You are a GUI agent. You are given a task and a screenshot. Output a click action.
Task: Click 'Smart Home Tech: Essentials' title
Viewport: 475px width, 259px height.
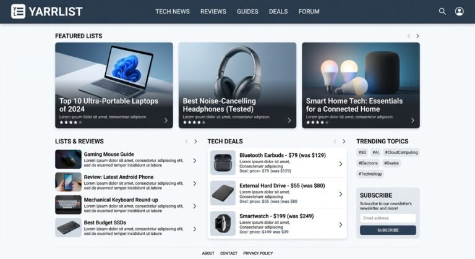pyautogui.click(x=354, y=105)
